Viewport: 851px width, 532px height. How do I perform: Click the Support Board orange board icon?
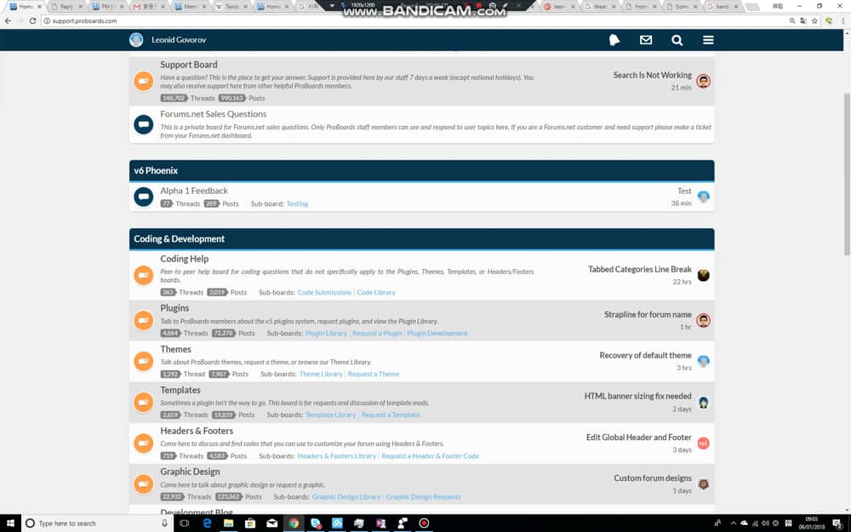(144, 81)
